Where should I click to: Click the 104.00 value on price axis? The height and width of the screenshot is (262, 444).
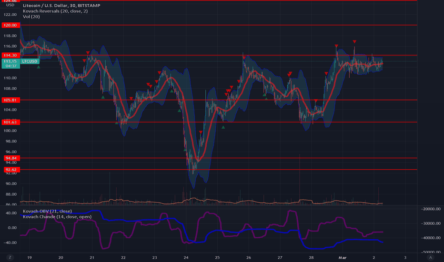[10, 110]
